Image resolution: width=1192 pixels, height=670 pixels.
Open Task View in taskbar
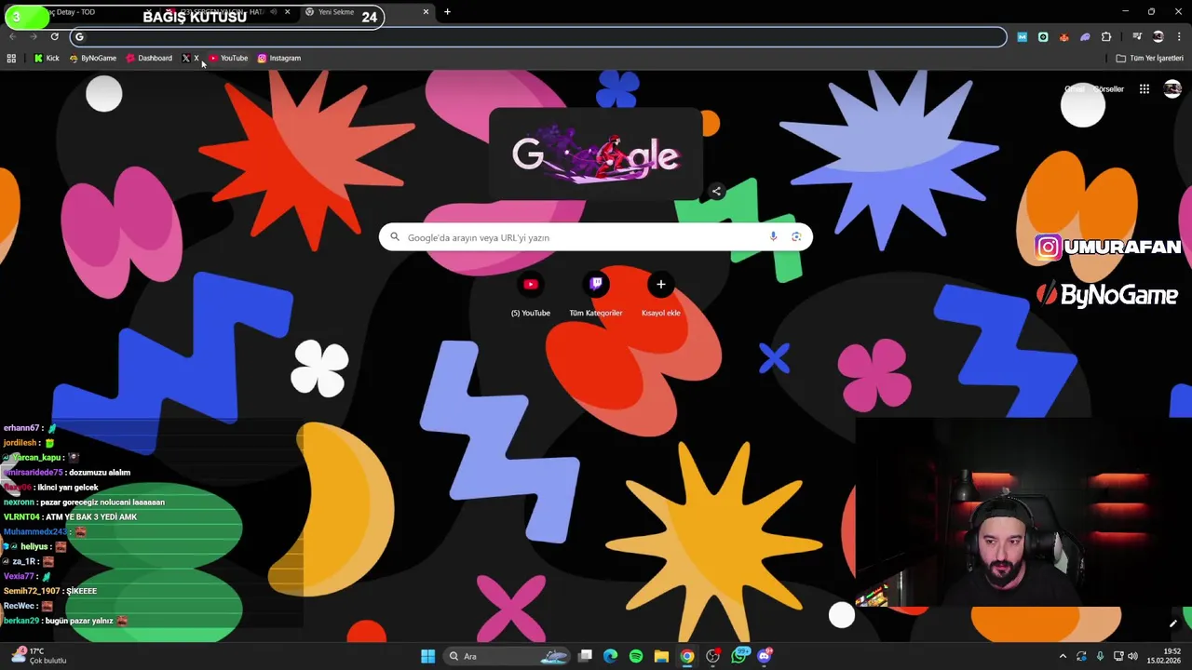(585, 656)
